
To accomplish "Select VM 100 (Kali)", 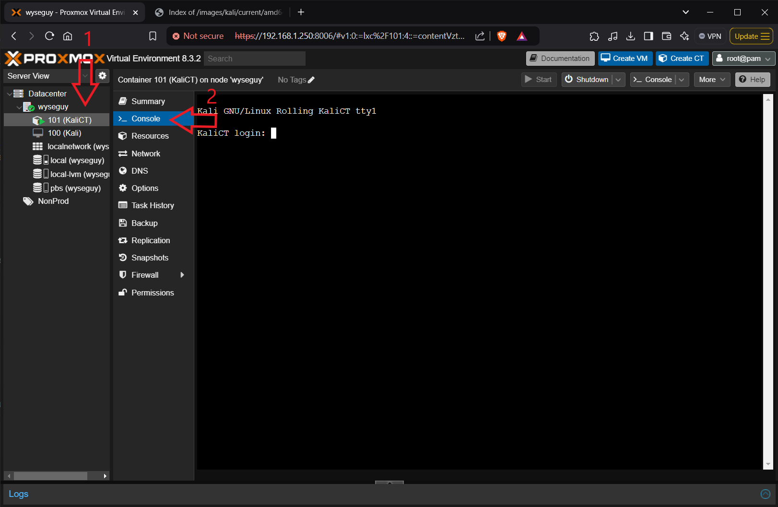I will (57, 133).
